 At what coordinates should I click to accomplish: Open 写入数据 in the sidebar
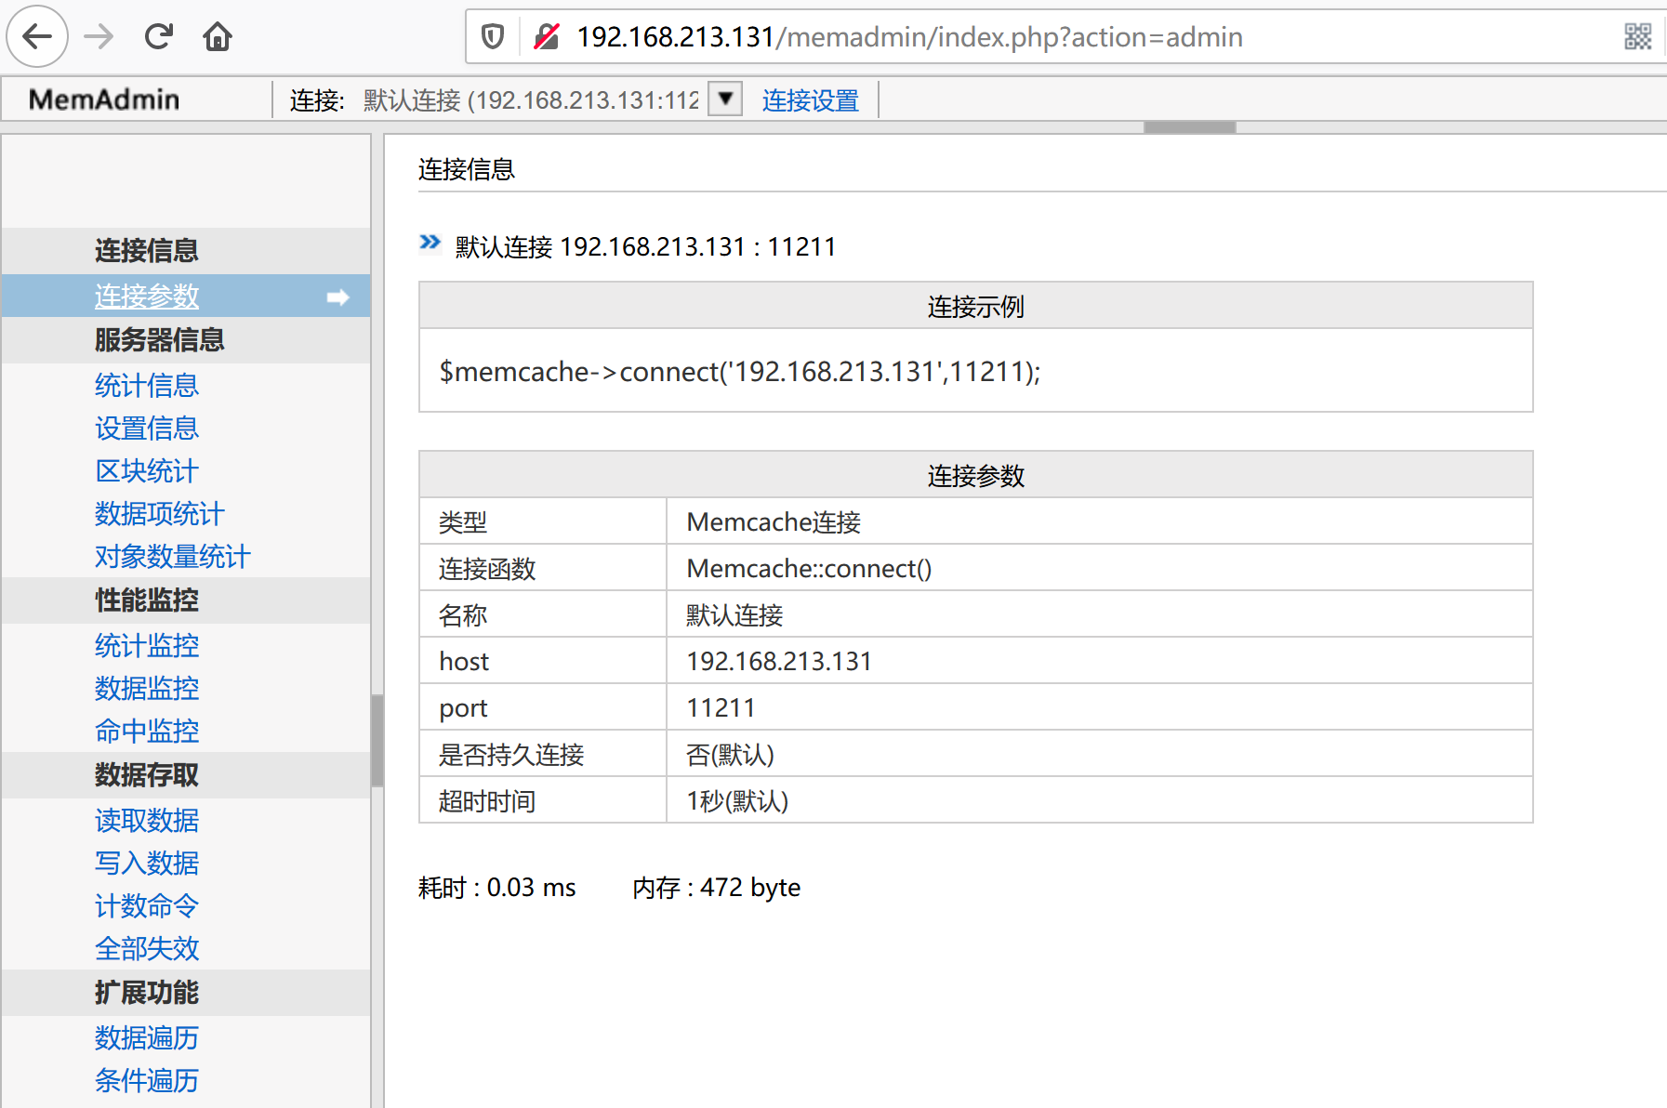point(147,864)
